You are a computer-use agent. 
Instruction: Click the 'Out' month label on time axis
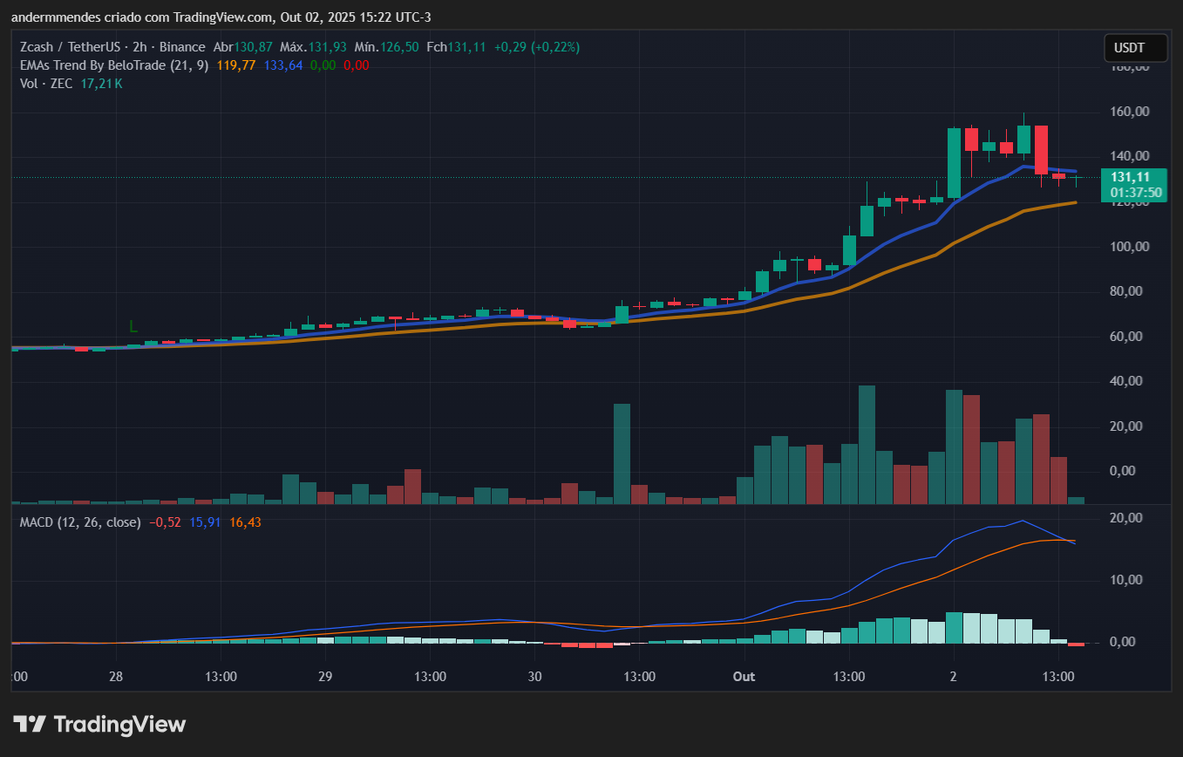(744, 677)
